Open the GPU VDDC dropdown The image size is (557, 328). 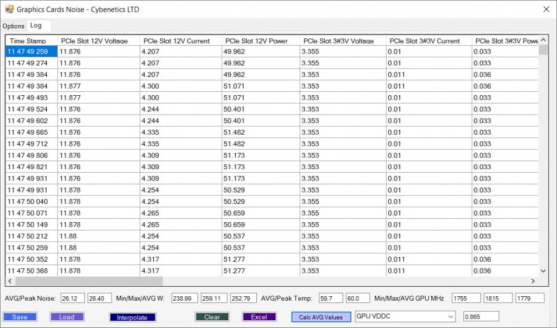tap(405, 316)
